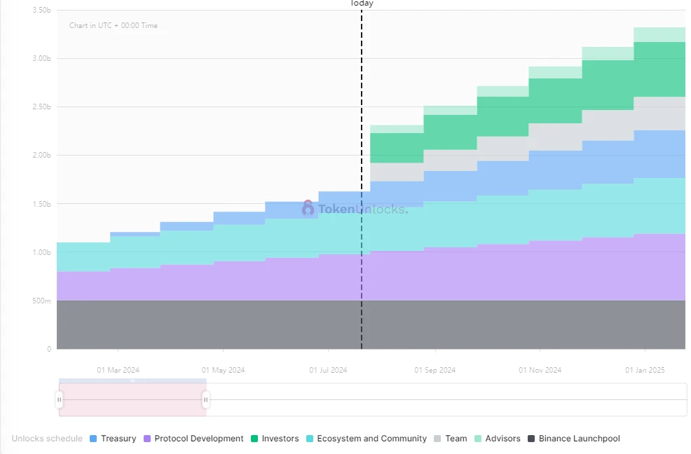
Task: Click the TokenUnlocks watermark logo icon
Action: pyautogui.click(x=308, y=208)
